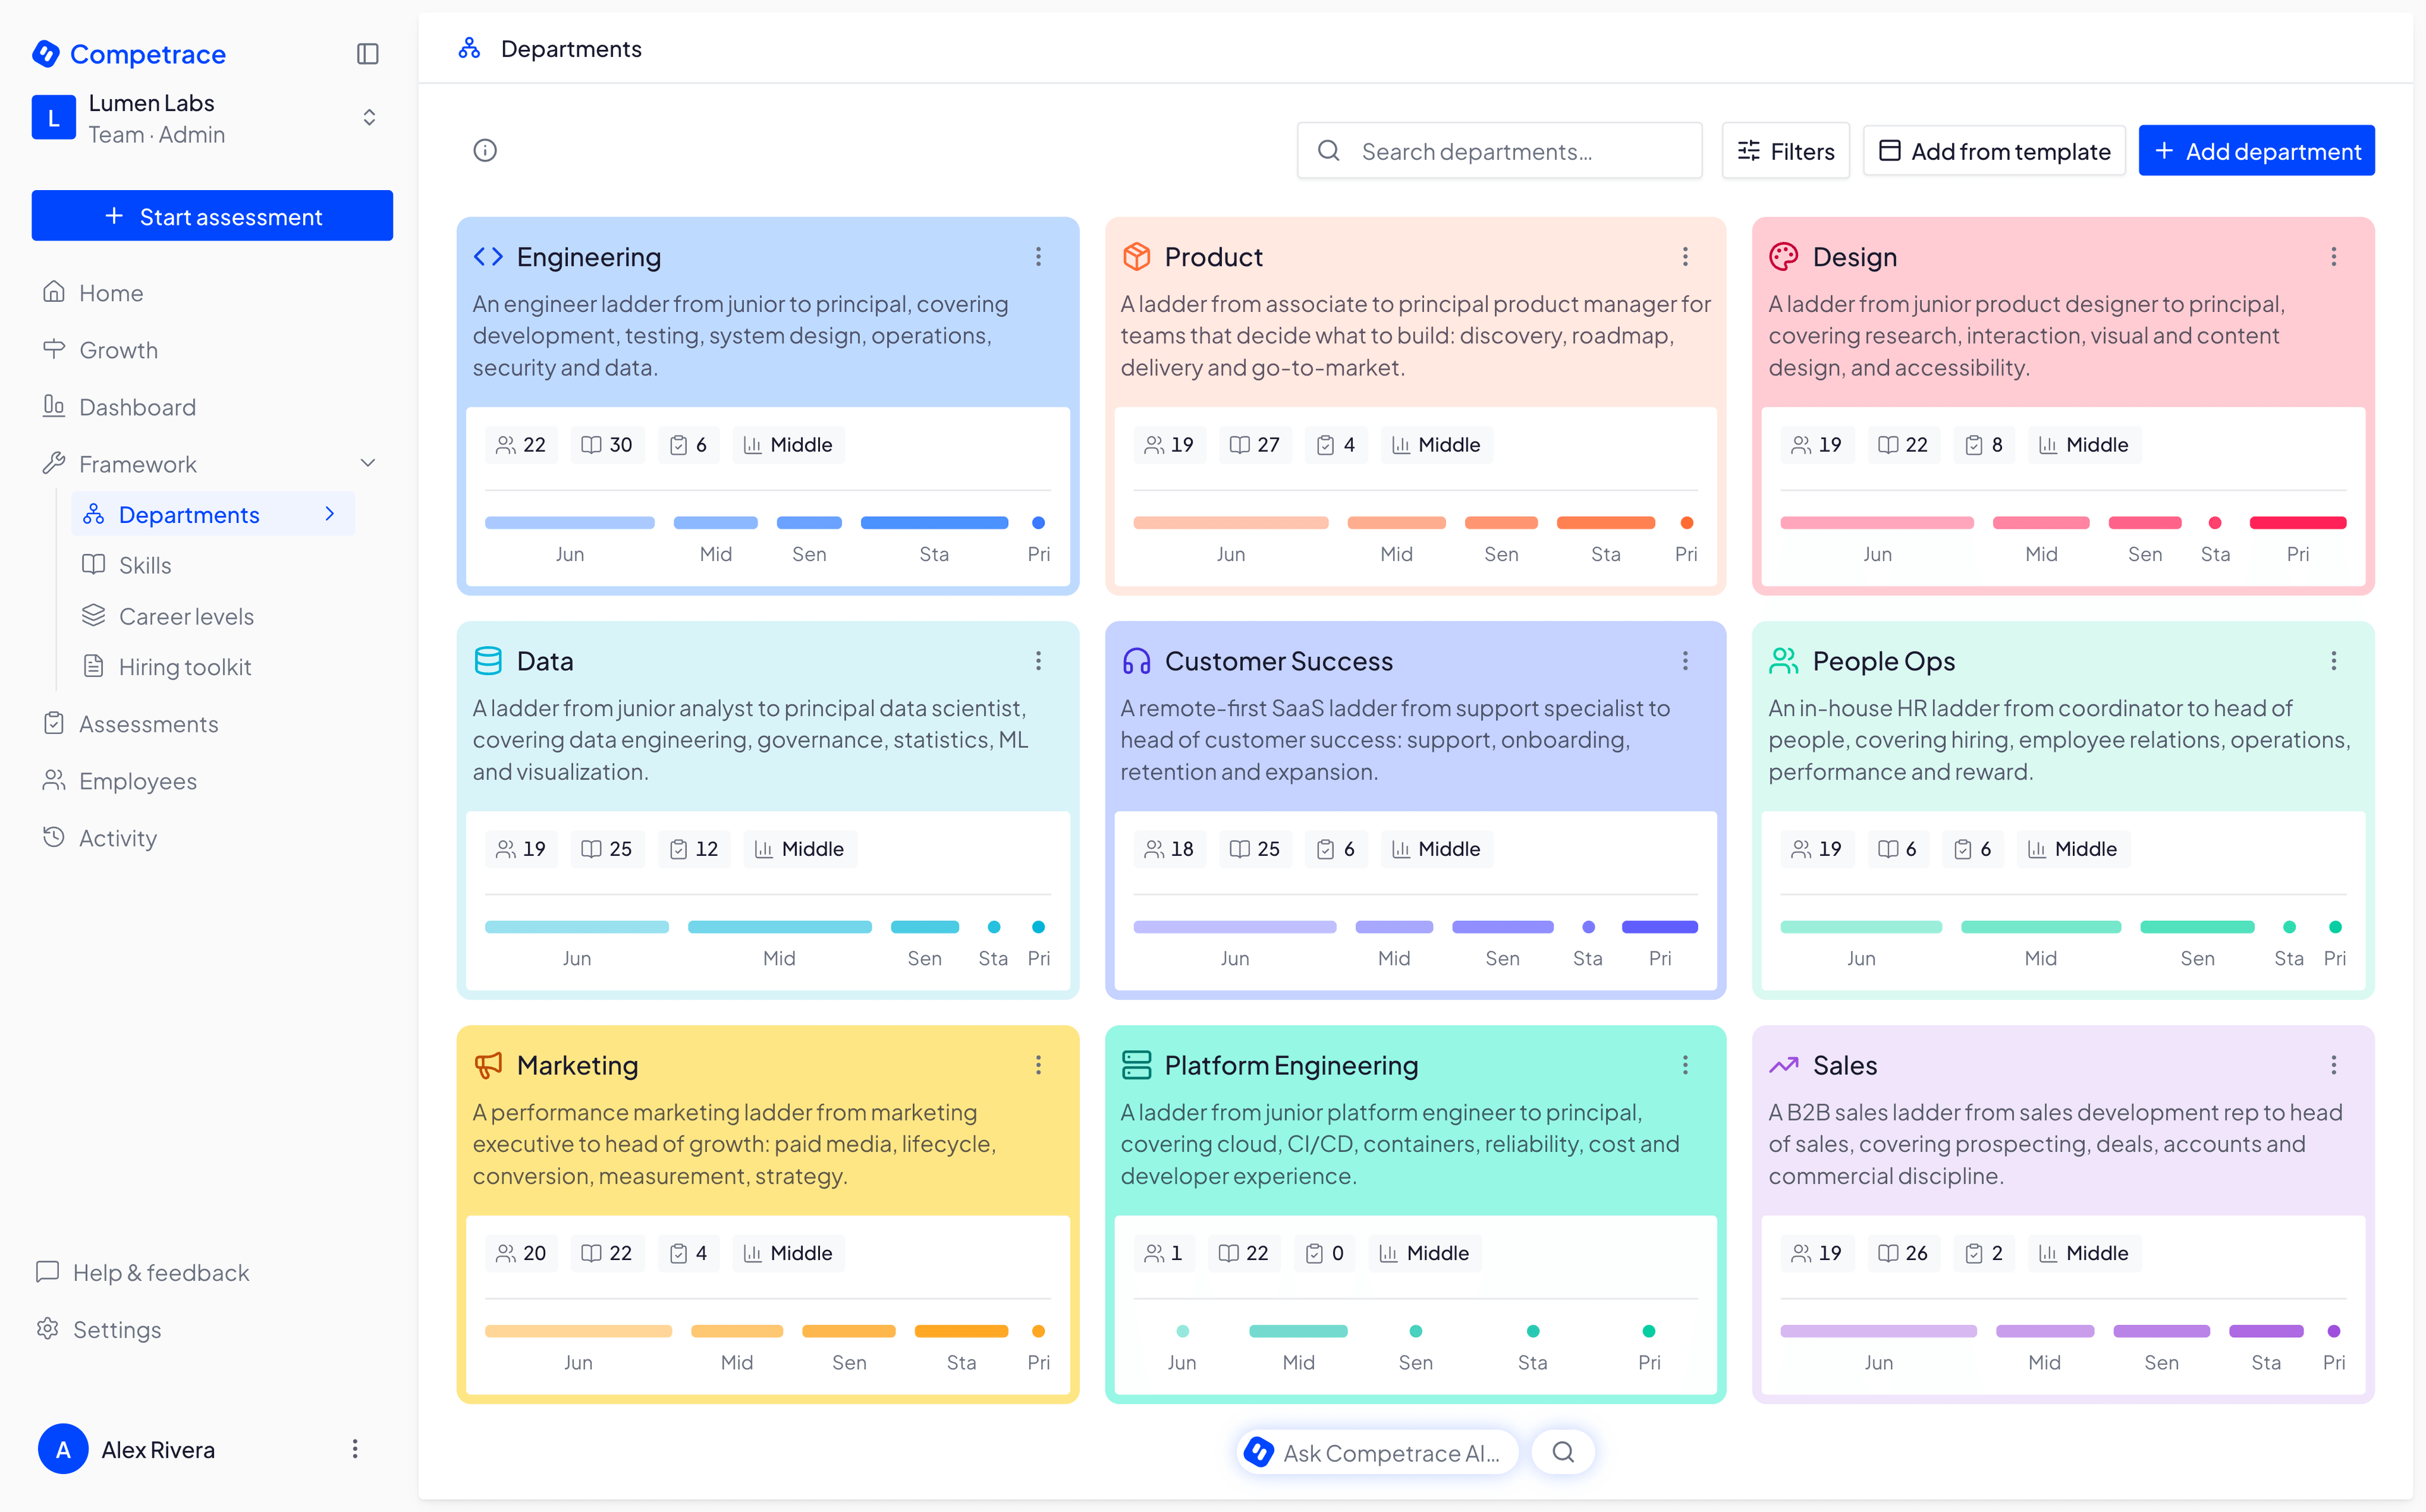Open People Ops card three-dot menu
Viewport: 2426px width, 1512px height.
tap(2333, 661)
